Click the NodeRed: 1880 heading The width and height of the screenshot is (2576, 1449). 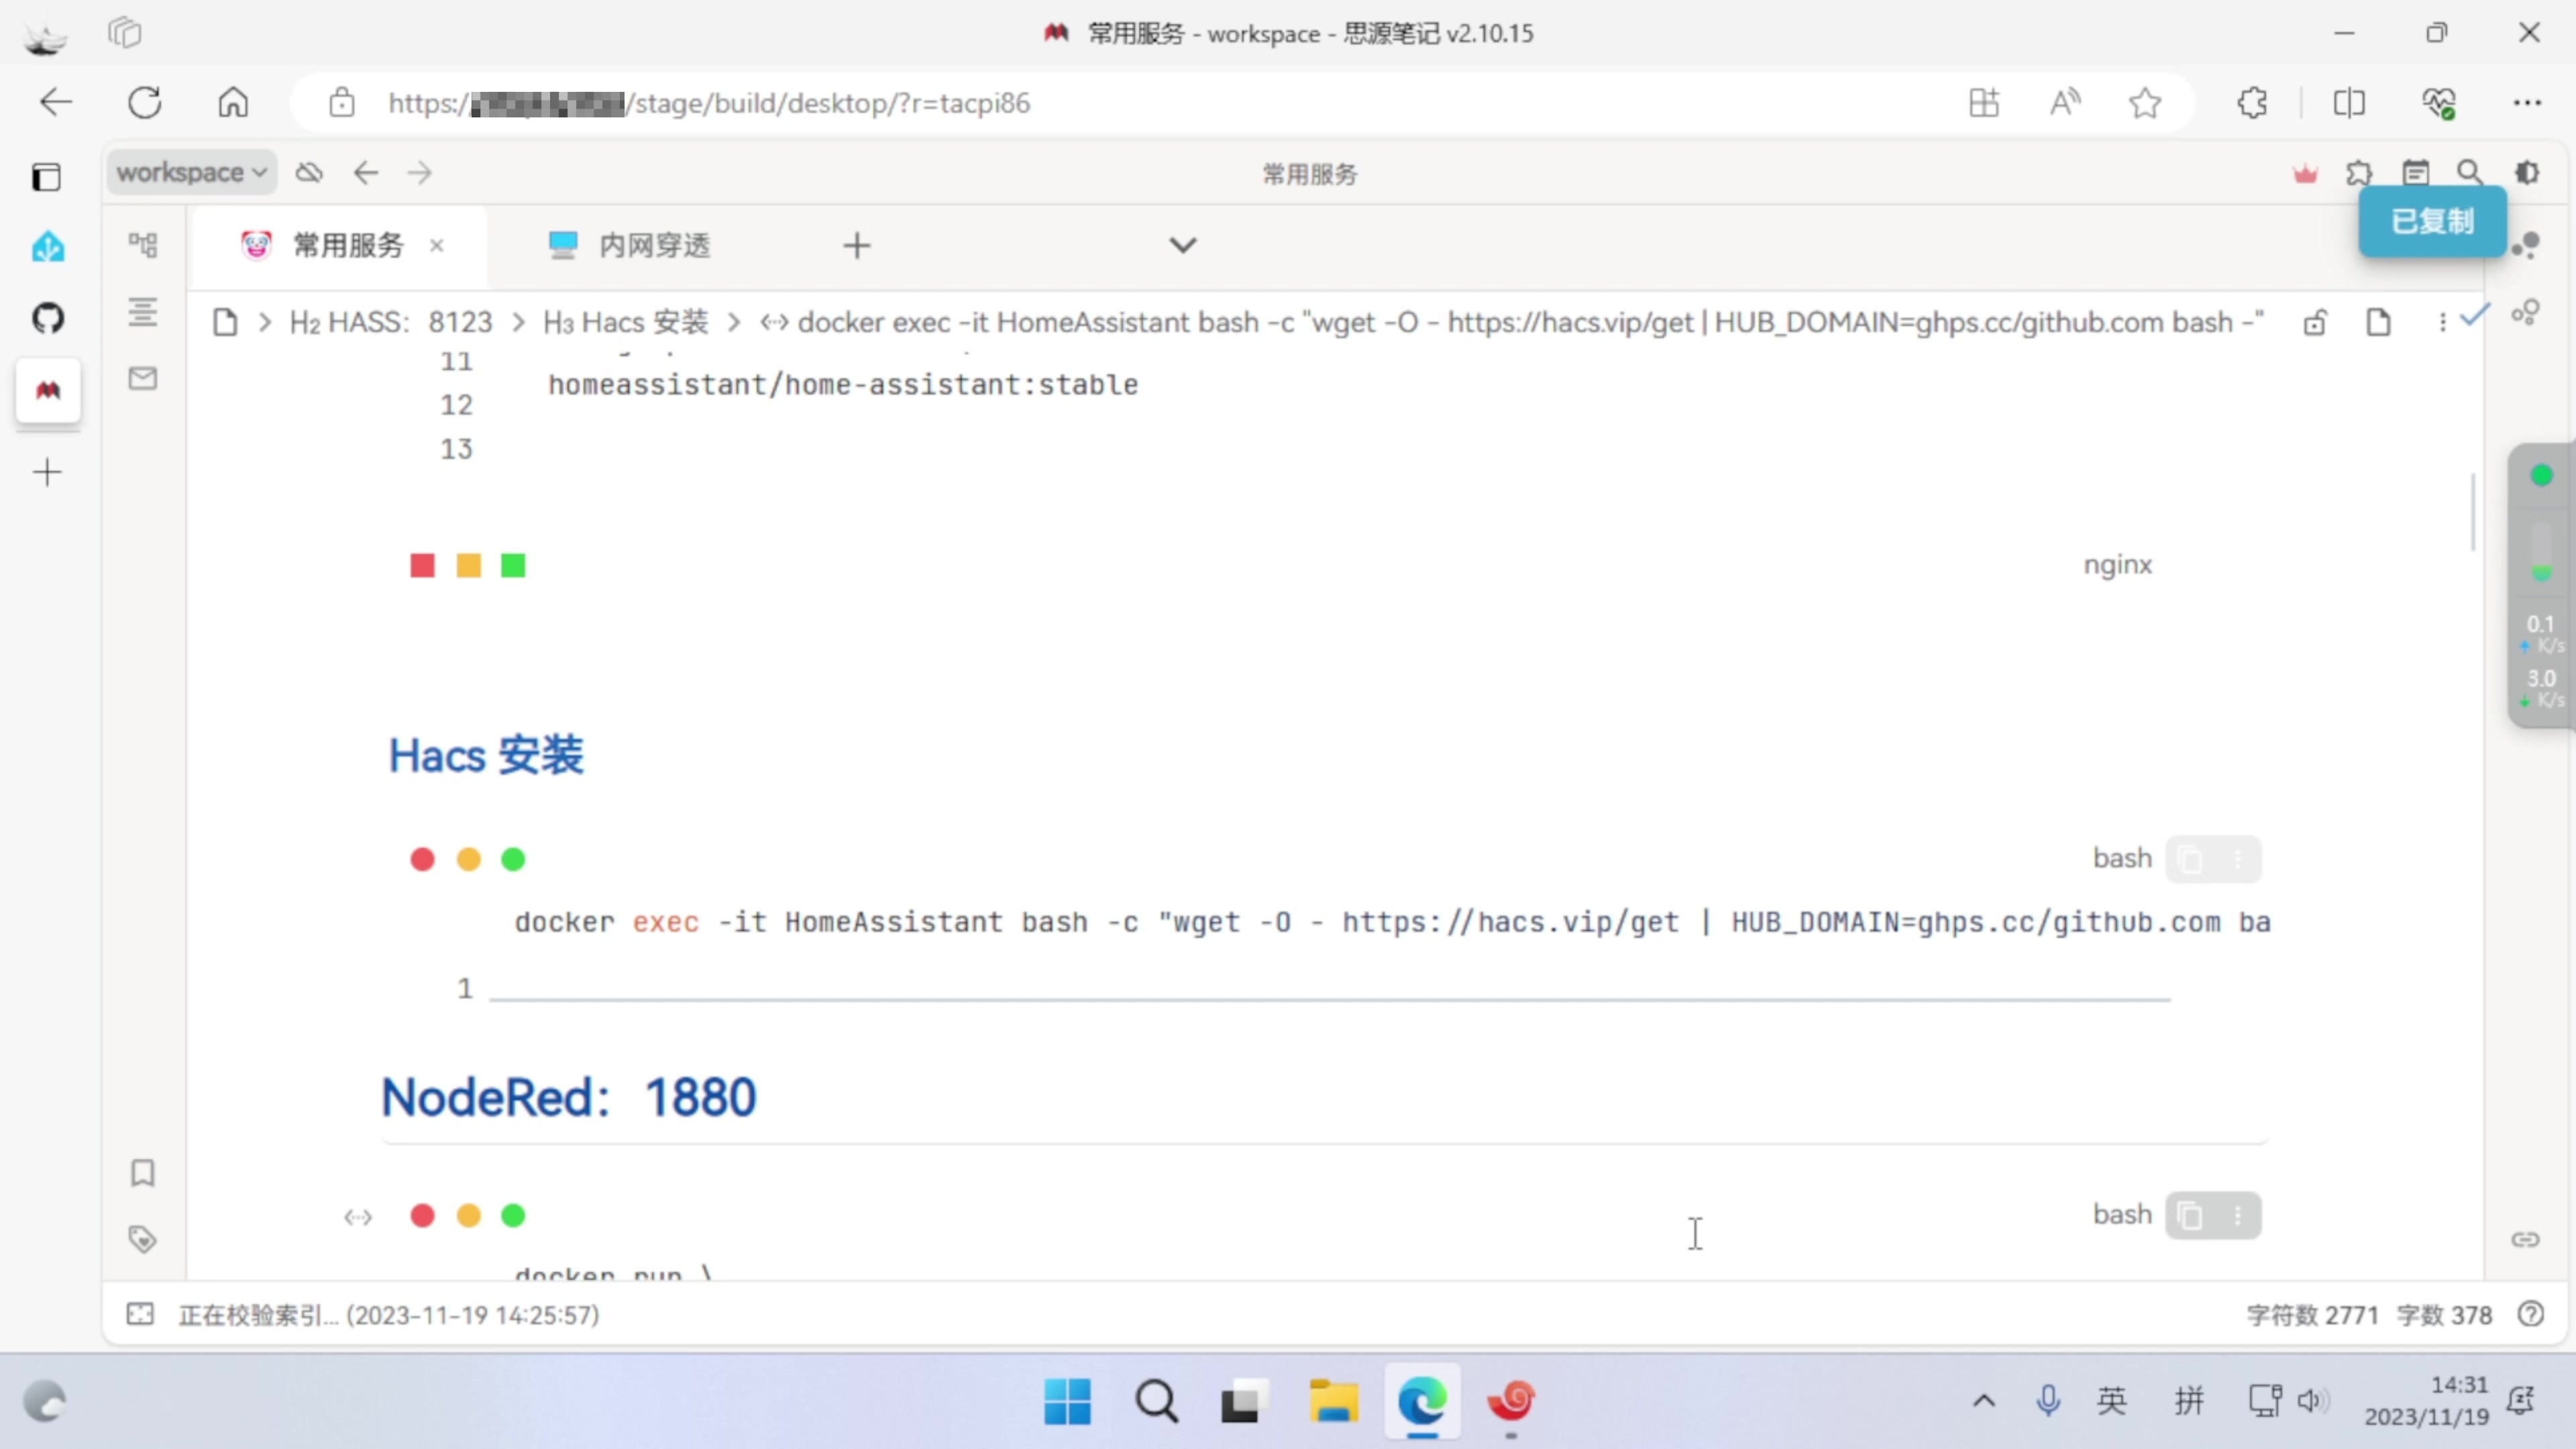tap(569, 1097)
